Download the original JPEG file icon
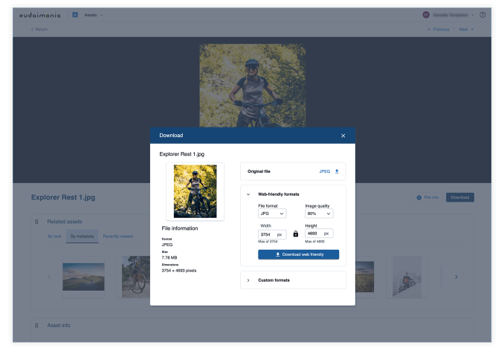 (337, 171)
